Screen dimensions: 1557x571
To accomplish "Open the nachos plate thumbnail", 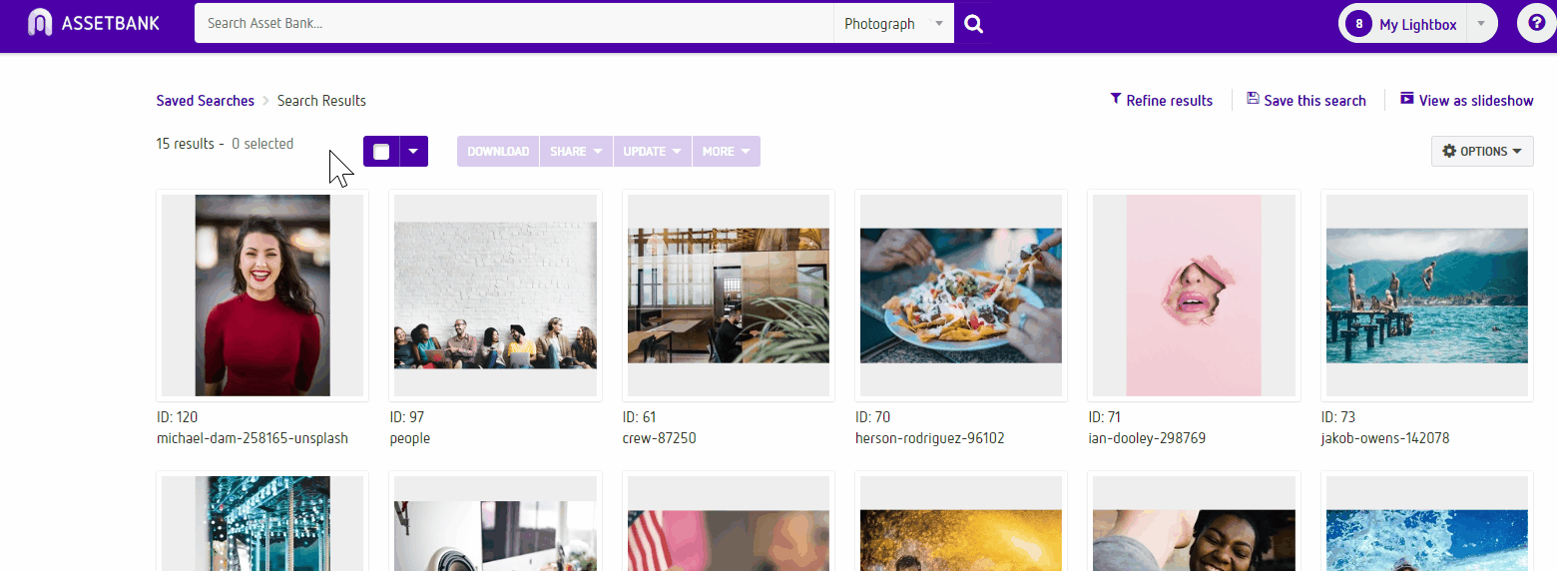I will [961, 295].
